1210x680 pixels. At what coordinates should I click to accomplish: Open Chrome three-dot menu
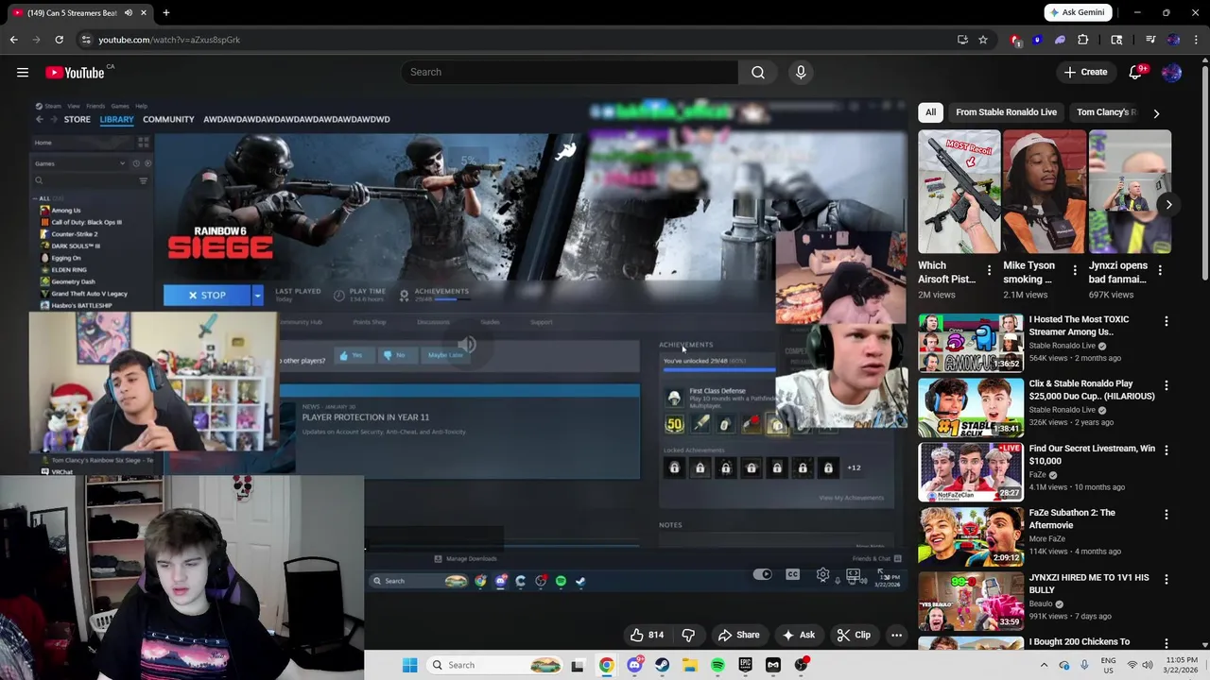pos(1196,40)
